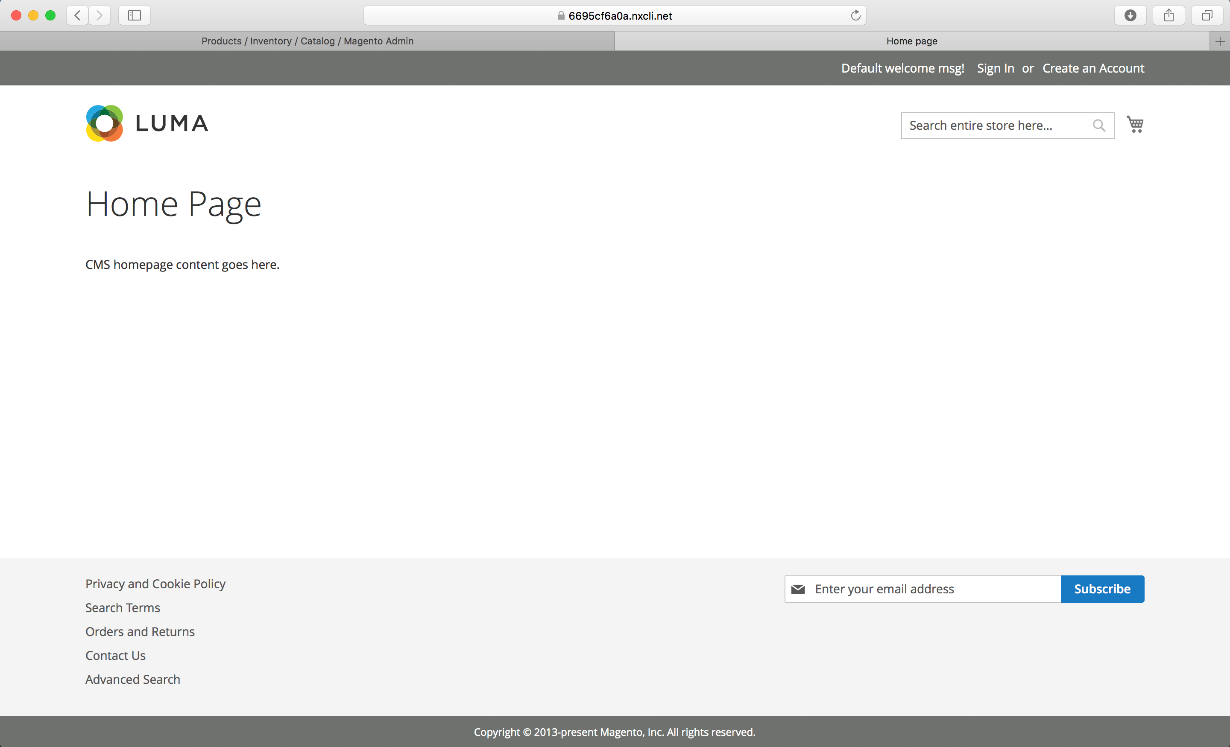Switch to Products / Inventory Magento Admin tab
The image size is (1230, 747).
[307, 41]
